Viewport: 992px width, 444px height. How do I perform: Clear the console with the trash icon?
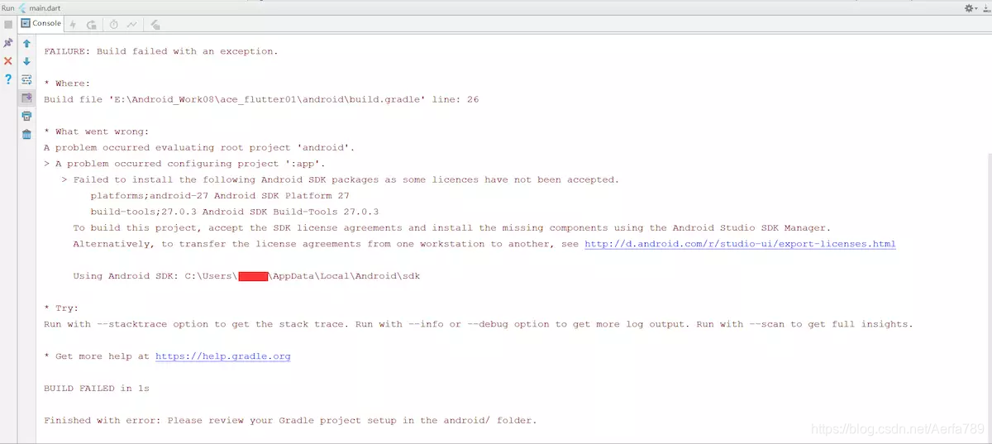click(x=26, y=134)
